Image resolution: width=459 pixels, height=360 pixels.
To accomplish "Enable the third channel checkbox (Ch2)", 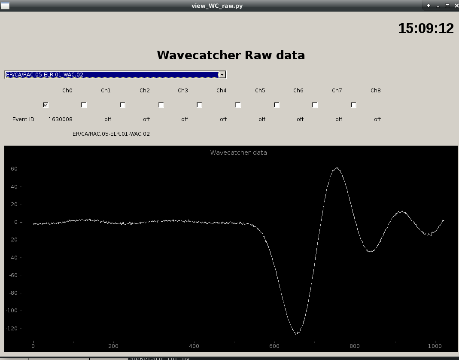I will 122,105.
